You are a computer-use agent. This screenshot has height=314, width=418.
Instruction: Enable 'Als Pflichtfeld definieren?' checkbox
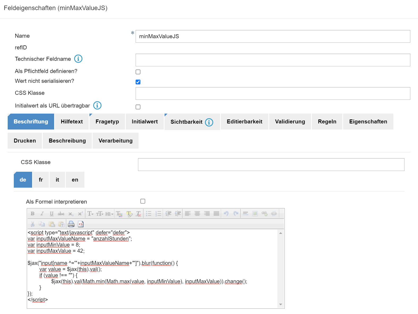138,72
